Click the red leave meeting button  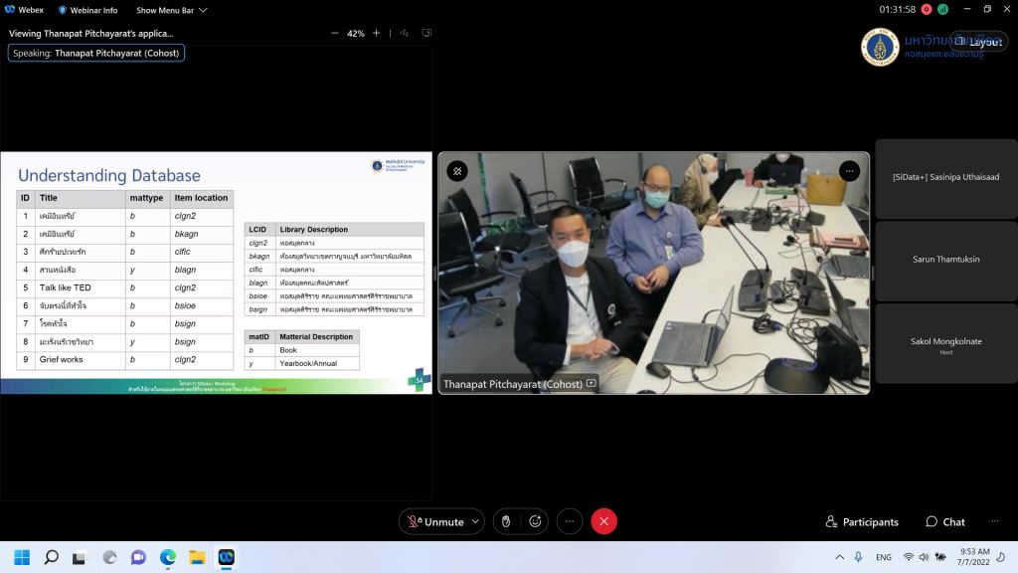pos(603,521)
